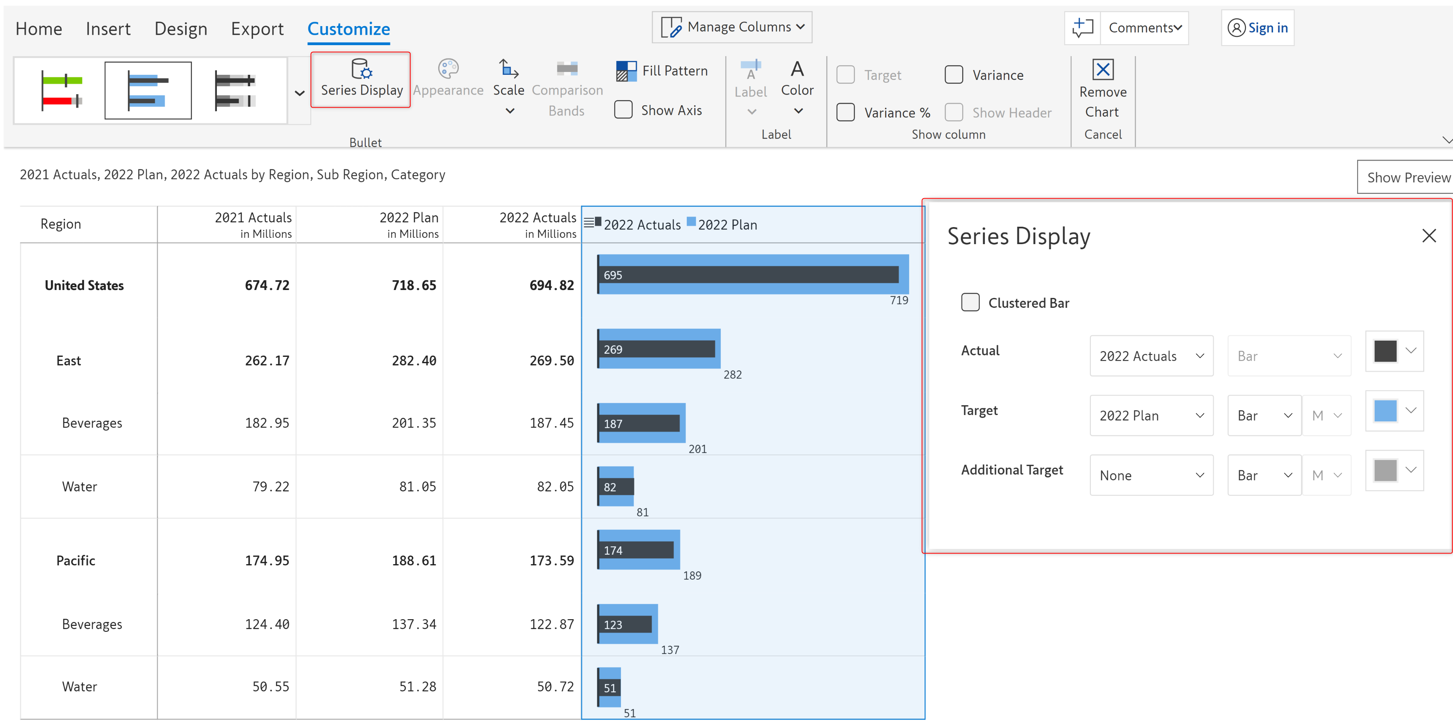Open the Manage Columns dropdown
The height and width of the screenshot is (726, 1453).
pyautogui.click(x=731, y=27)
